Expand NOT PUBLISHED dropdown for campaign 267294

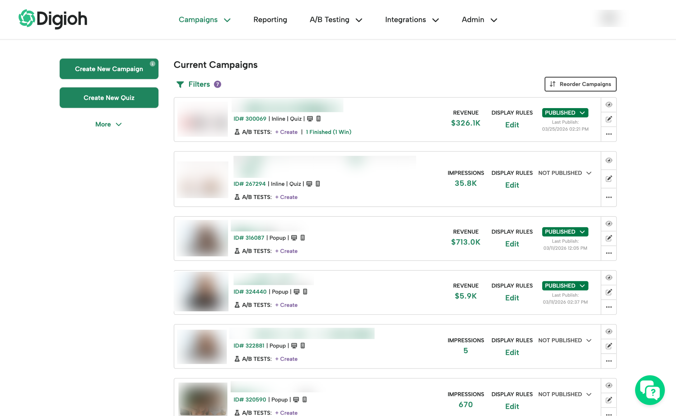tap(565, 173)
